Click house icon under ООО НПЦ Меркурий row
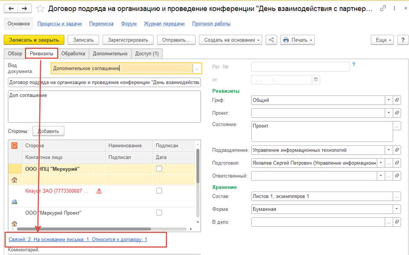This screenshot has width=409, height=255. tap(14, 179)
